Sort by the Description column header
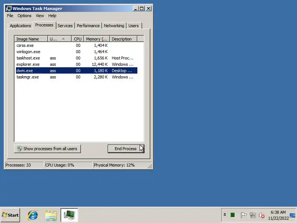 pos(124,39)
